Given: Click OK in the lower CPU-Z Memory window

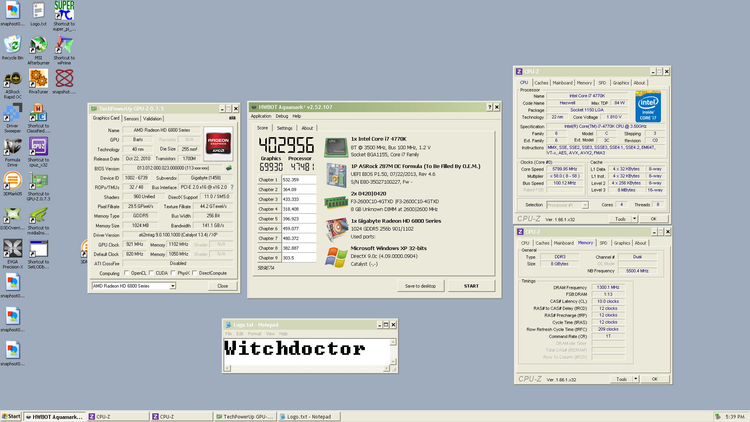Looking at the screenshot, I should click(x=655, y=379).
